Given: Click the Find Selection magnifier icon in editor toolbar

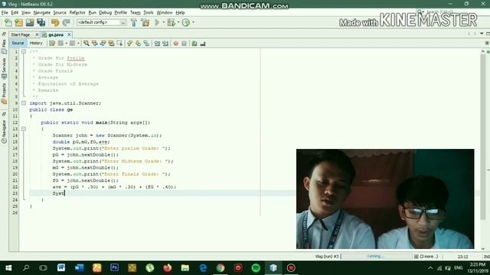Looking at the screenshot, I should [87, 44].
